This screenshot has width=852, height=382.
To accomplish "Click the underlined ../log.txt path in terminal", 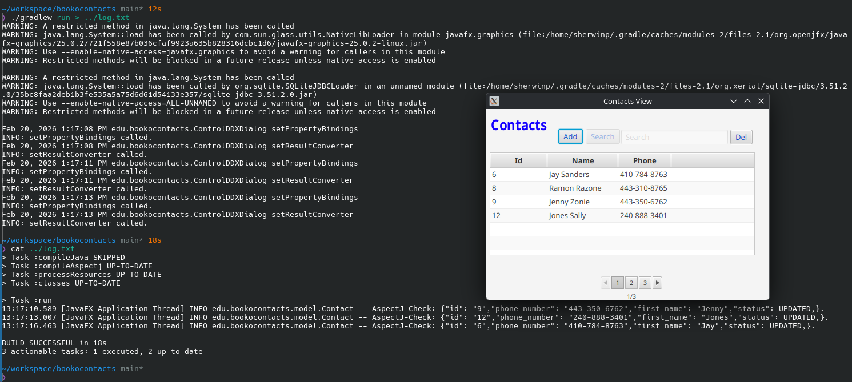I will tap(52, 249).
